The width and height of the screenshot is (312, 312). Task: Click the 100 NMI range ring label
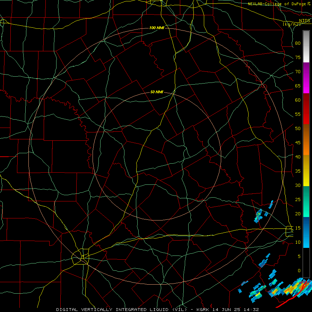(x=157, y=28)
